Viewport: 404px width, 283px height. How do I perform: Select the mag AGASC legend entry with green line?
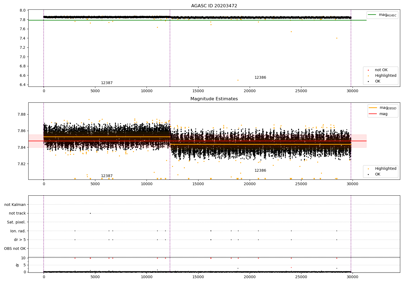382,15
